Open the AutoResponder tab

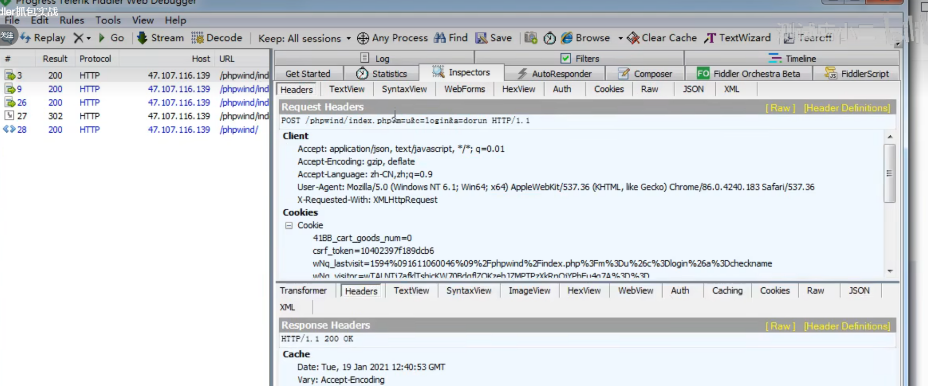[555, 73]
